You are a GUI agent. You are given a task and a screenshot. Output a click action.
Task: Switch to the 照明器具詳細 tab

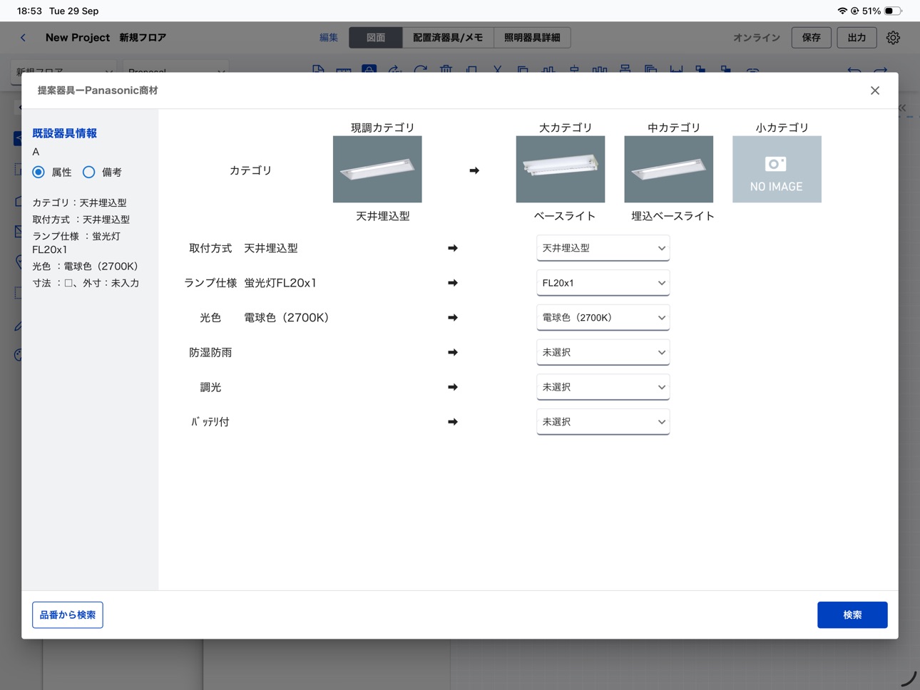(532, 38)
